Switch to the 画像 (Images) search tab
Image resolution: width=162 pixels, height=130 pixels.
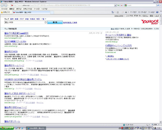tap(12, 19)
